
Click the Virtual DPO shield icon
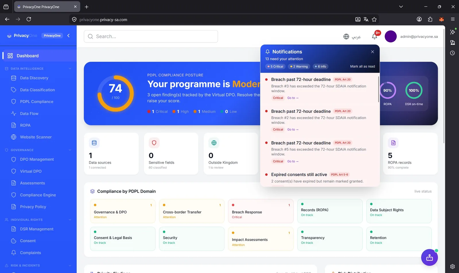click(x=13, y=171)
